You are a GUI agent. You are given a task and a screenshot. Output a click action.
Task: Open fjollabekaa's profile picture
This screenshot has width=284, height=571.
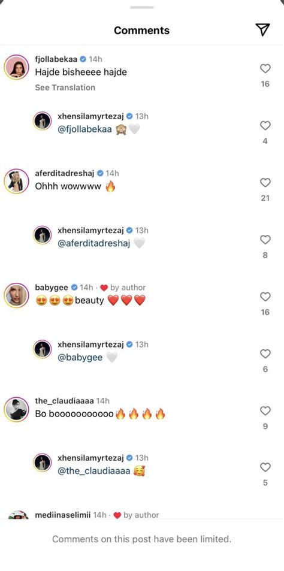[x=16, y=67]
